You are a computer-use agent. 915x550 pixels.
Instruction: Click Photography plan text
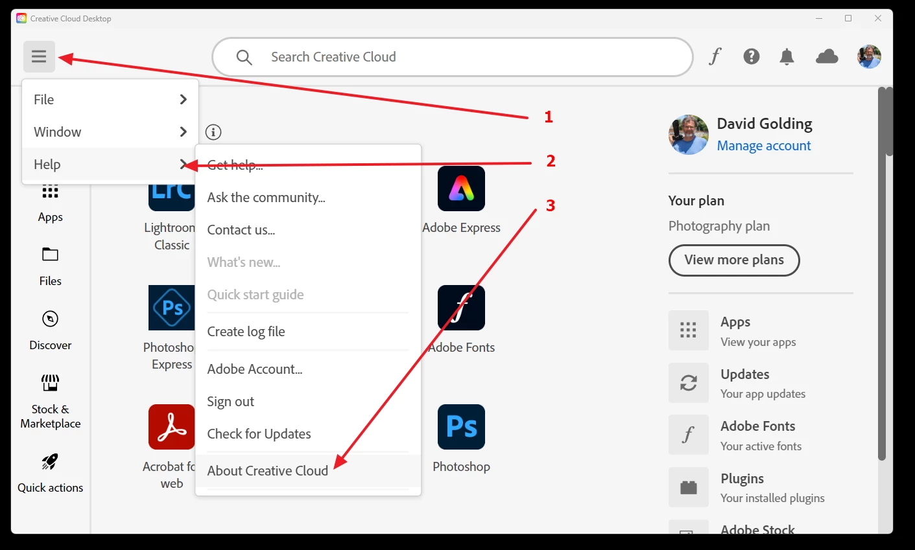[x=719, y=226]
